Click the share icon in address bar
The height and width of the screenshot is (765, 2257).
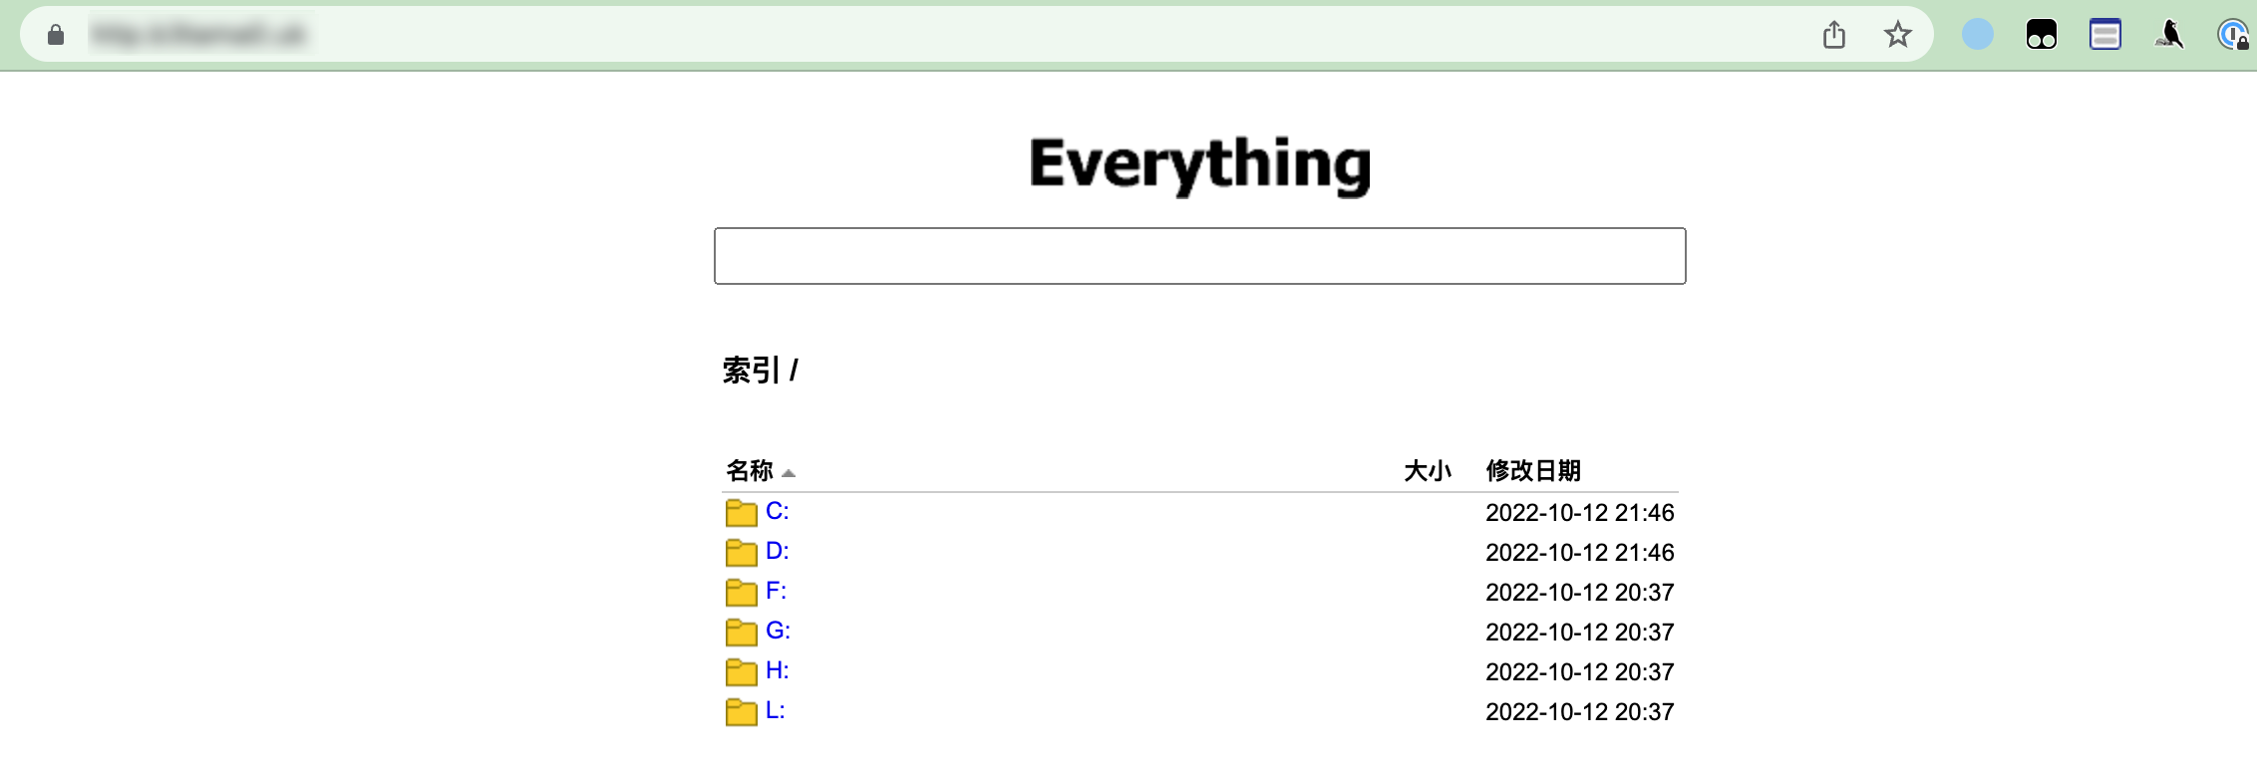pos(1834,35)
